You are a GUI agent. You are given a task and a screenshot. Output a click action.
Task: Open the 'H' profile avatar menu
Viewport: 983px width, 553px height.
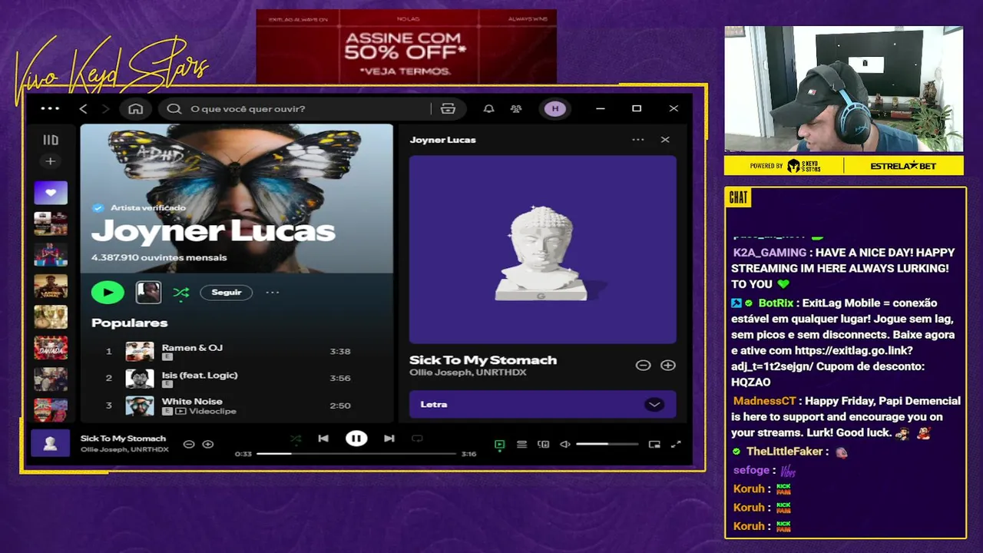tap(555, 109)
